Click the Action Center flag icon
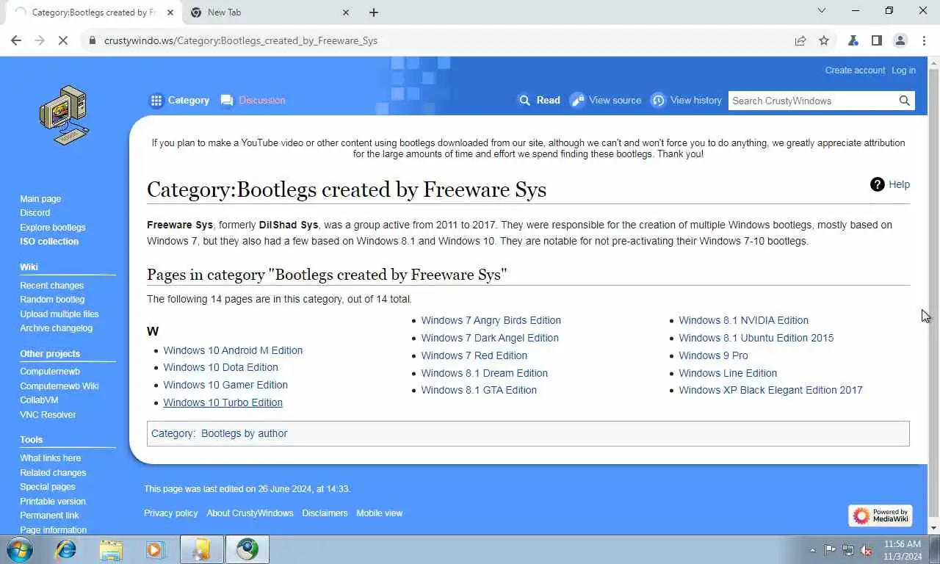Viewport: 940px width, 564px height. tap(830, 550)
